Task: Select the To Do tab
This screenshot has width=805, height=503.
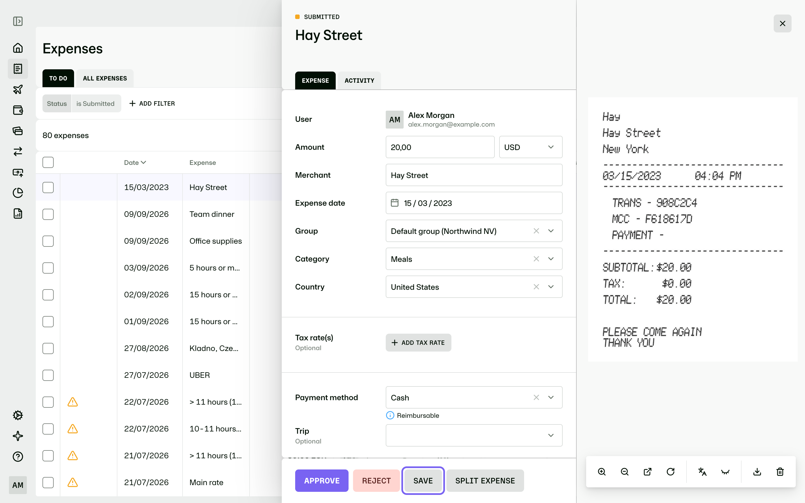Action: coord(58,78)
